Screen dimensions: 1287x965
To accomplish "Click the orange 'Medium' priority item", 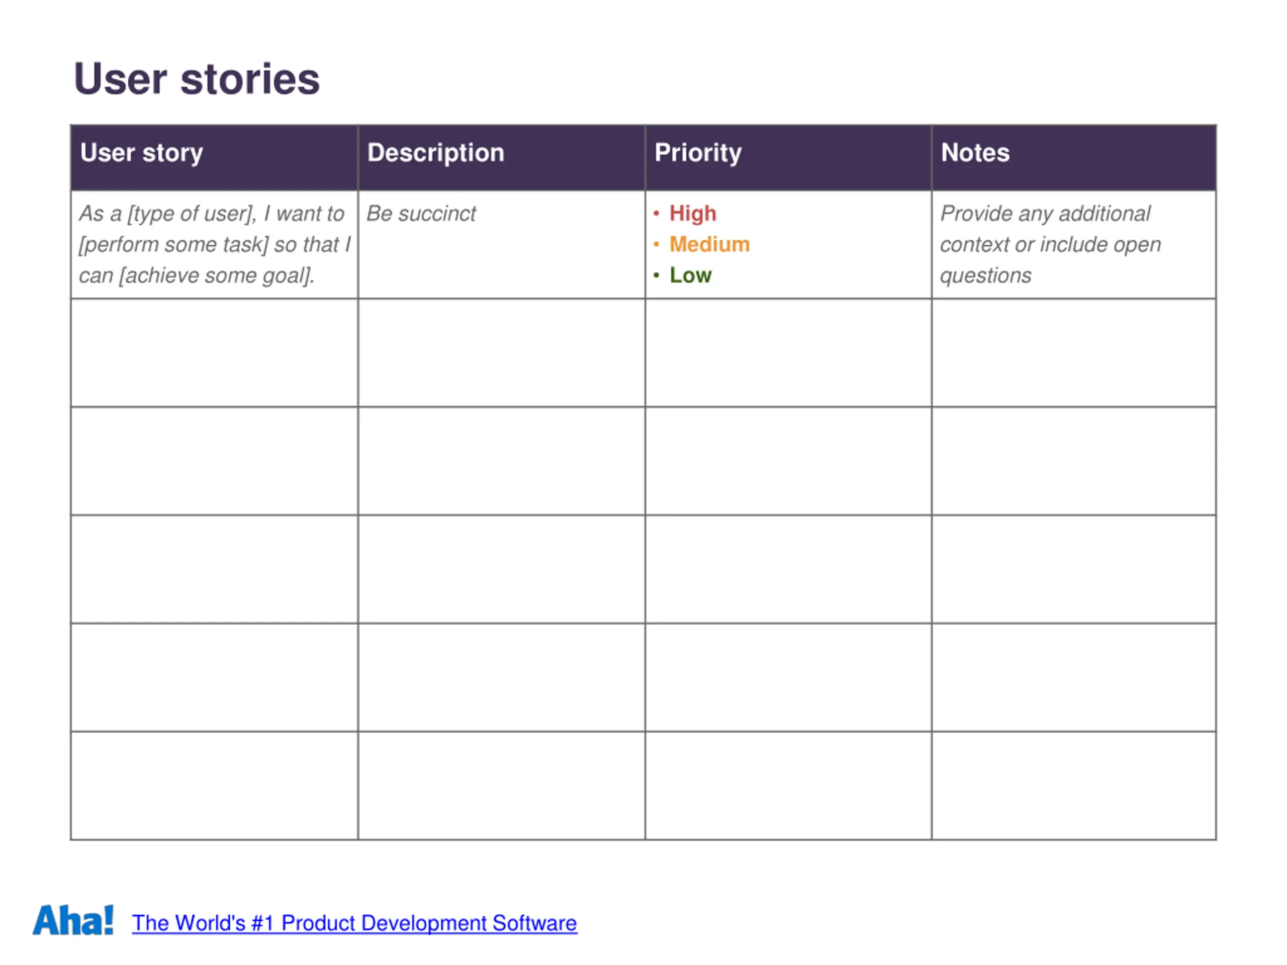I will [x=709, y=244].
